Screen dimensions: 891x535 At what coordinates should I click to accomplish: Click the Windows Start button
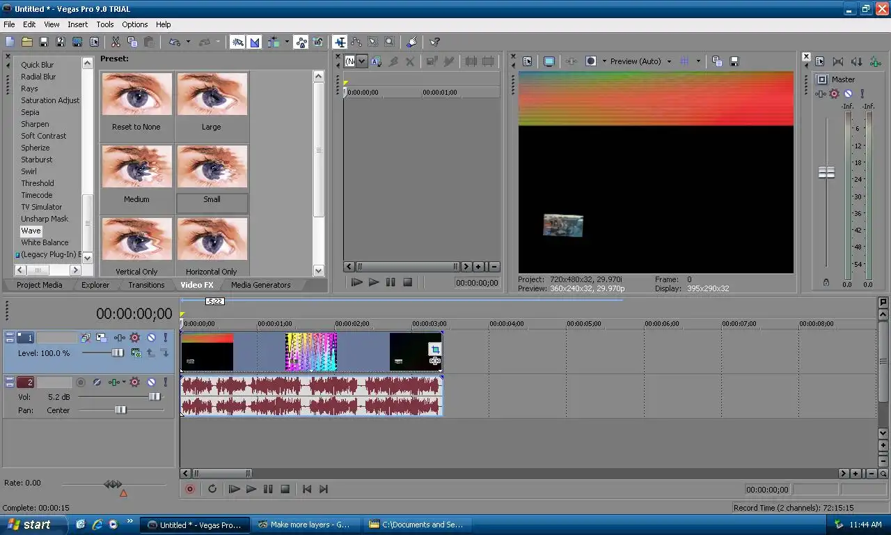point(33,525)
